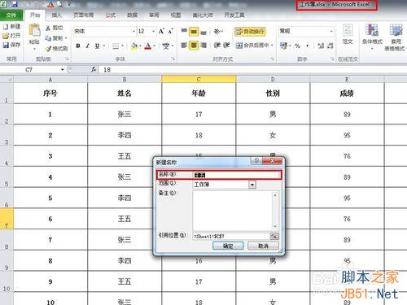Open the fill color dropdown arrow
Viewport: 407px width, 305px height.
[x=140, y=46]
